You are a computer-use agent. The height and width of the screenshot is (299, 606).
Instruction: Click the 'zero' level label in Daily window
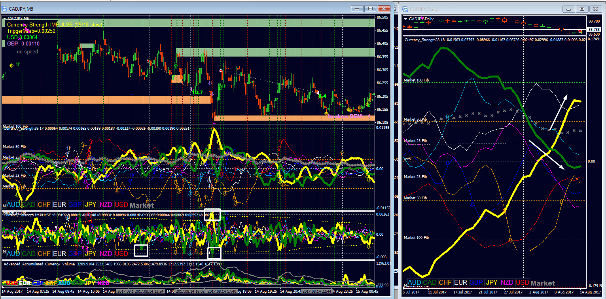point(407,159)
